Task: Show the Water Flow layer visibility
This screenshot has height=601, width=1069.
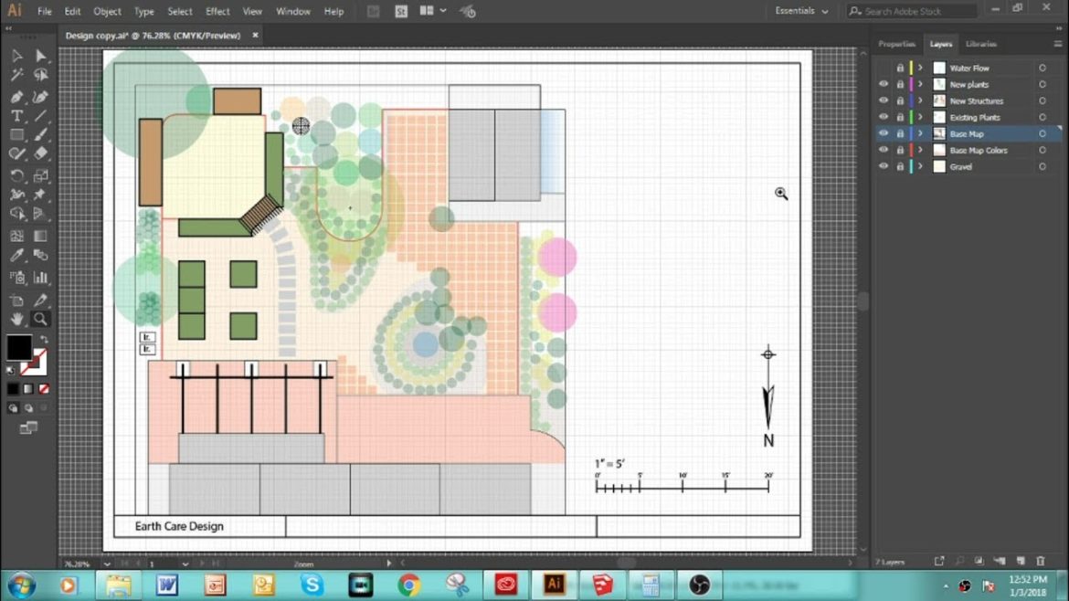Action: (884, 68)
